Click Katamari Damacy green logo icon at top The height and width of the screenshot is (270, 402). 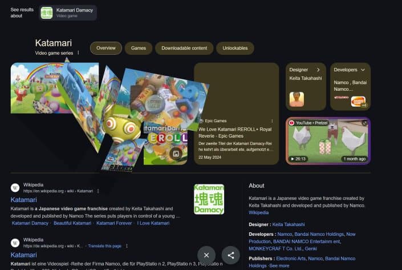(x=47, y=13)
